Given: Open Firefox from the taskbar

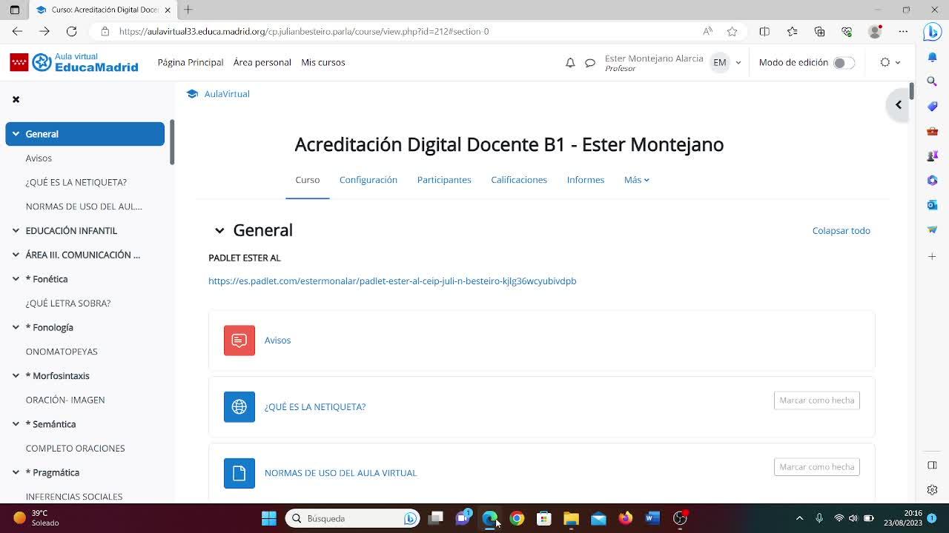Looking at the screenshot, I should tap(625, 518).
